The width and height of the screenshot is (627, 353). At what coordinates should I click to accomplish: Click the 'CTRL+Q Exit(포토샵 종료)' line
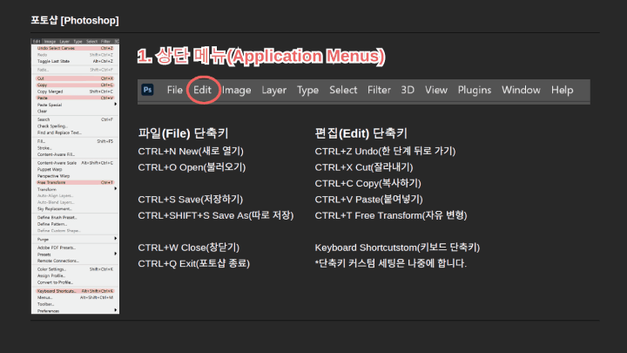[194, 263]
